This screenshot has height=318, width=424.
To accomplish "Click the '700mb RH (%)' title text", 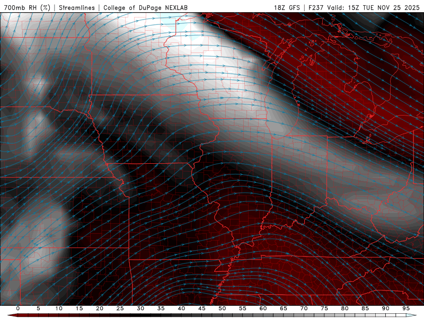I will click(27, 7).
